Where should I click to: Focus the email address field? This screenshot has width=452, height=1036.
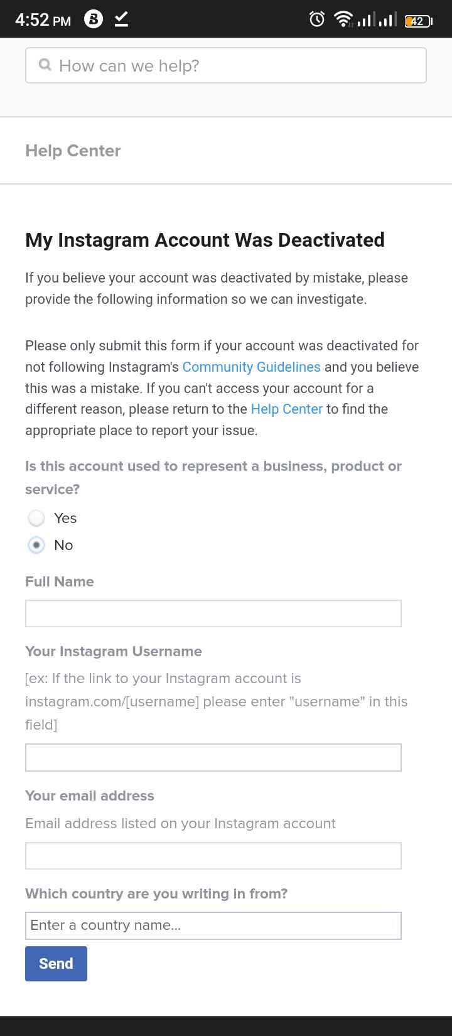click(x=213, y=856)
